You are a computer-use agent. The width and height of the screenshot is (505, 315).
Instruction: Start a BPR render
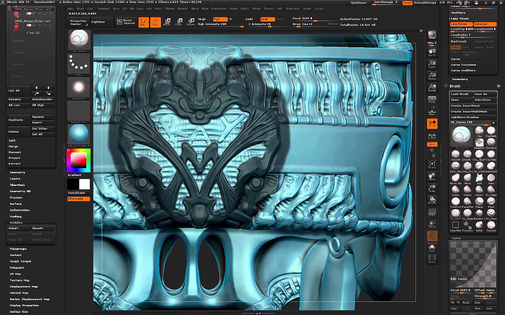click(x=432, y=35)
